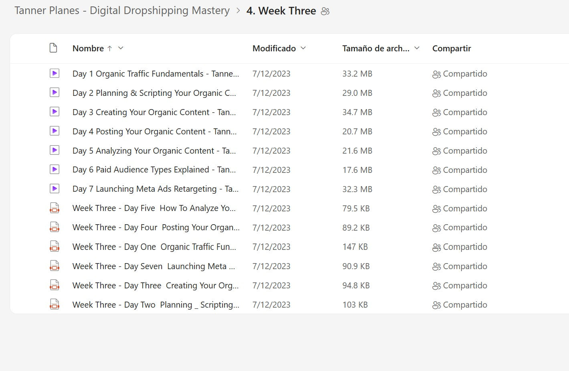The width and height of the screenshot is (569, 371).
Task: Click the shared icon in Day 3 Creating row
Action: point(436,113)
